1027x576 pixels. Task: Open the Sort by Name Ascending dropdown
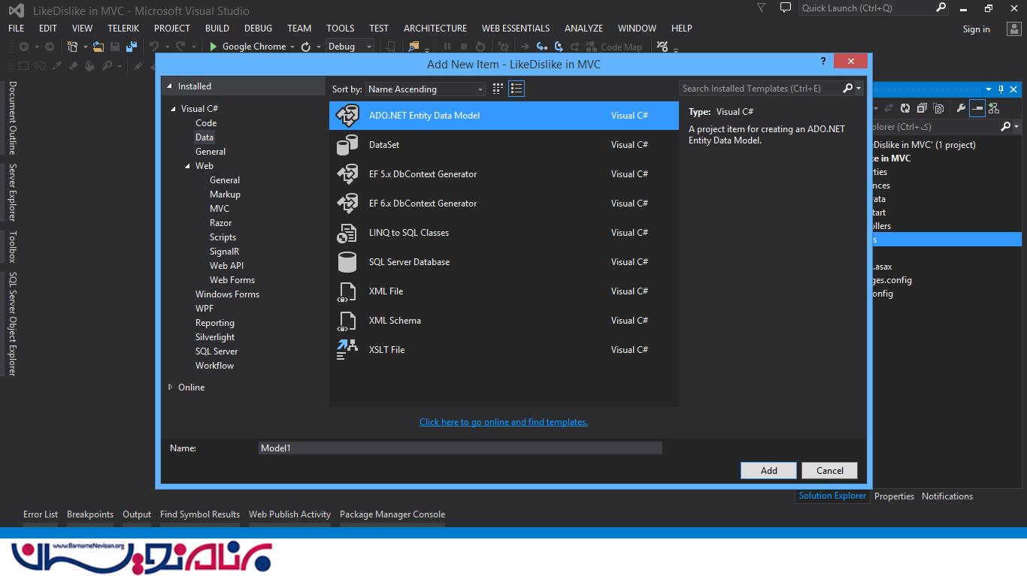coord(426,89)
